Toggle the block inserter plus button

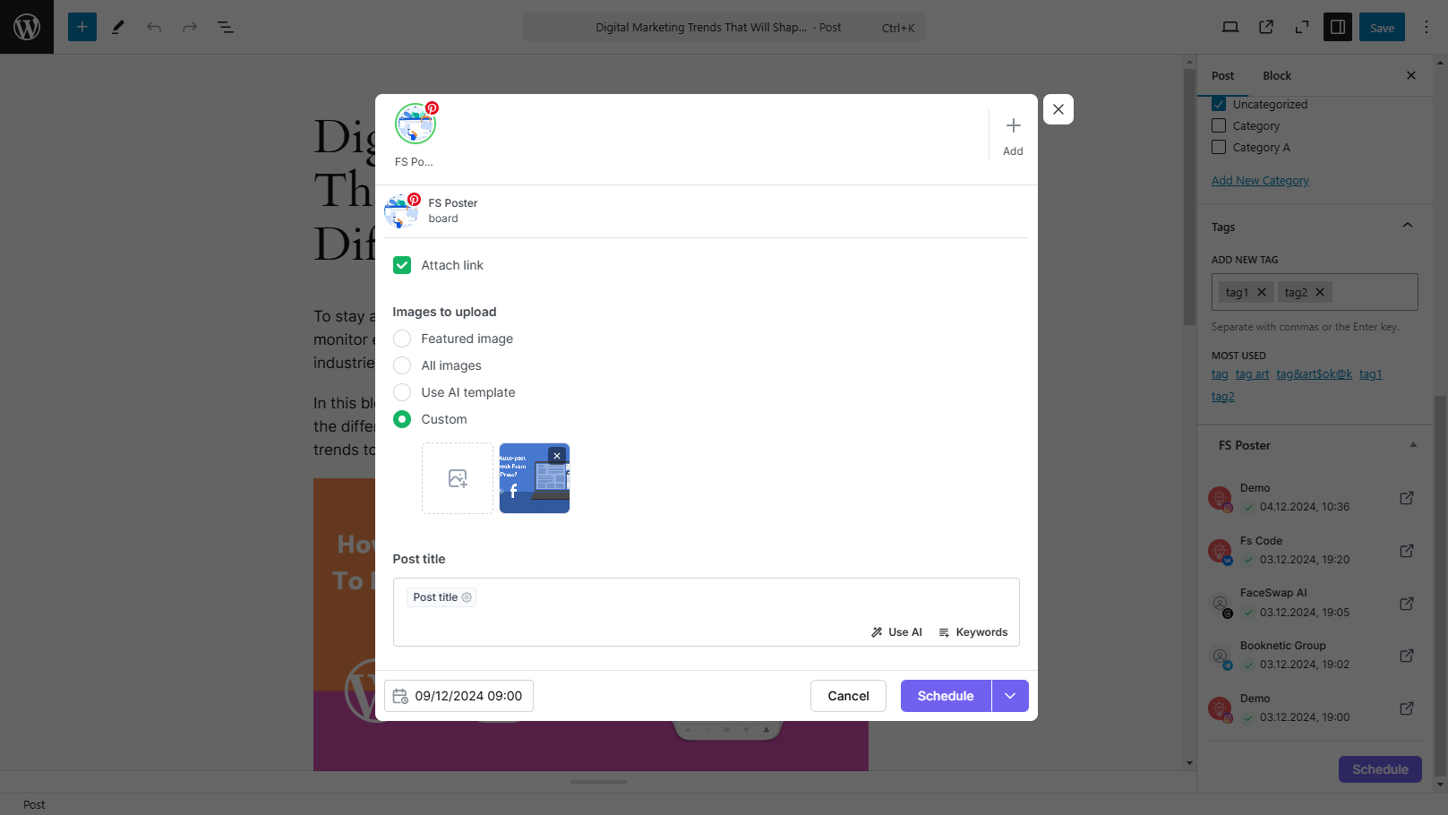(x=82, y=27)
